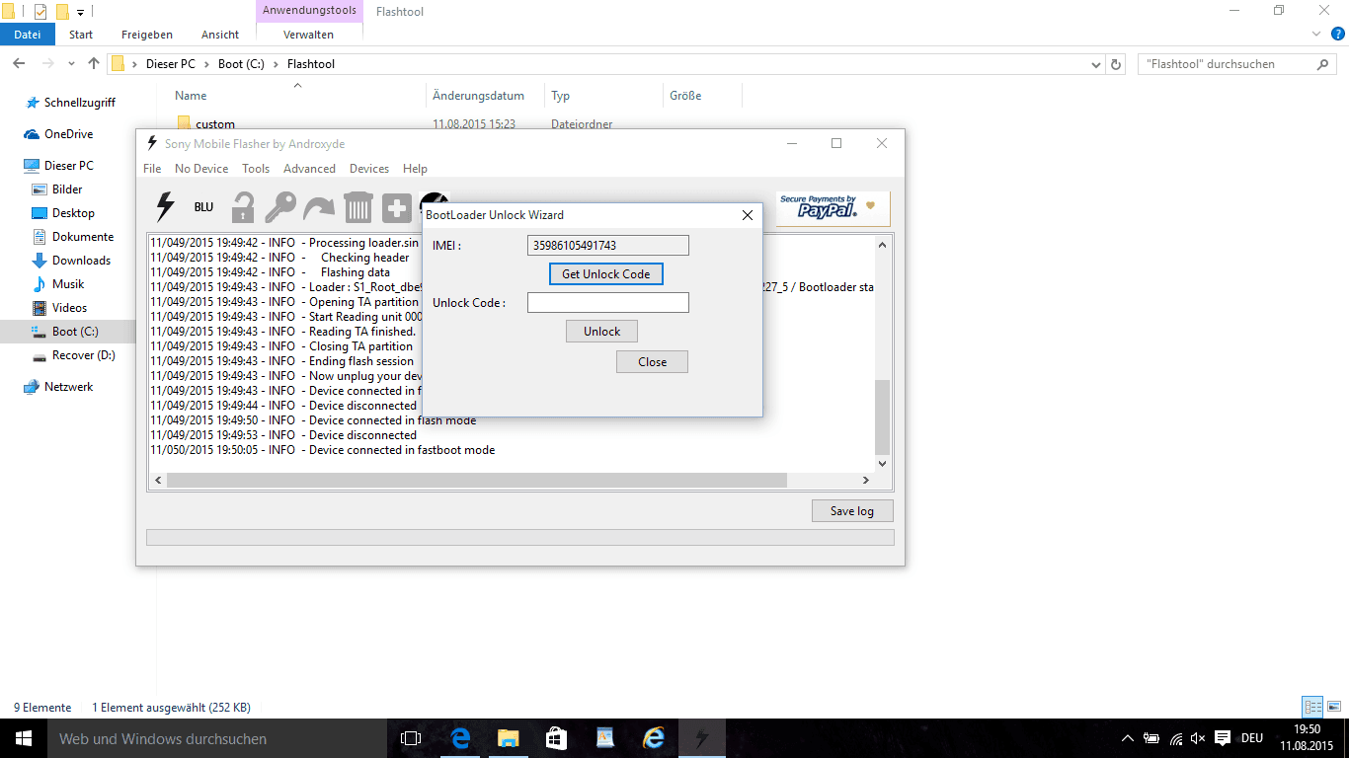Open Windows Store from taskbar
The width and height of the screenshot is (1349, 758).
[x=557, y=738]
